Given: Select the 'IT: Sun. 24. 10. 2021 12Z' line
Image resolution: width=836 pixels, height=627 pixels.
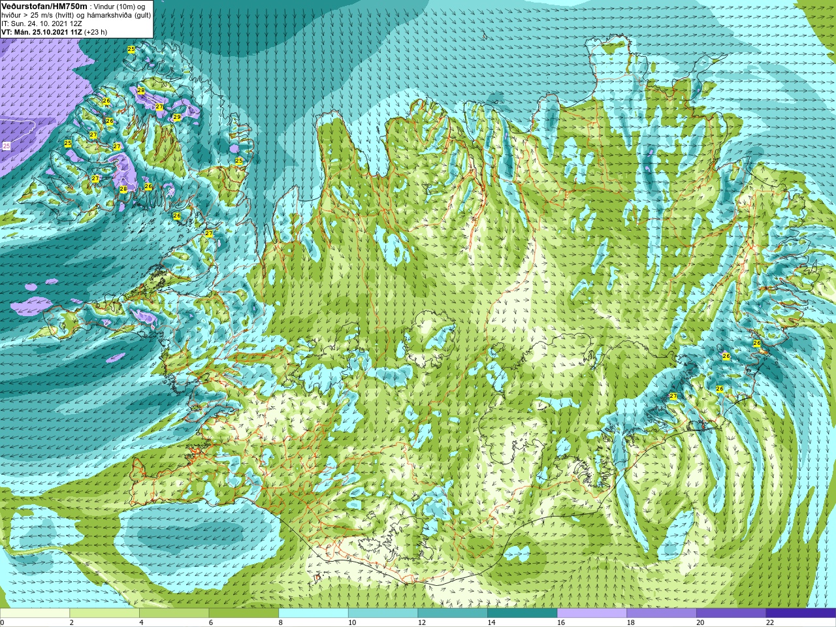Looking at the screenshot, I should coord(41,24).
